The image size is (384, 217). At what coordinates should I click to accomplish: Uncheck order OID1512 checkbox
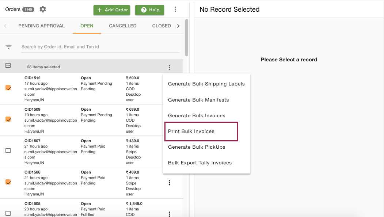(8, 88)
